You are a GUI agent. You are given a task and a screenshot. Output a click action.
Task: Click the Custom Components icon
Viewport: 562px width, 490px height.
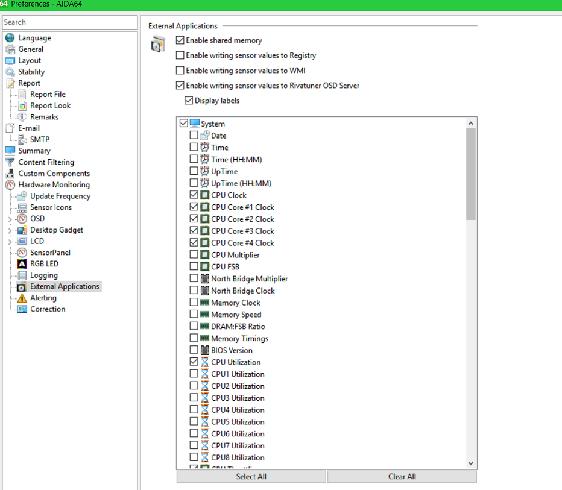(x=10, y=174)
